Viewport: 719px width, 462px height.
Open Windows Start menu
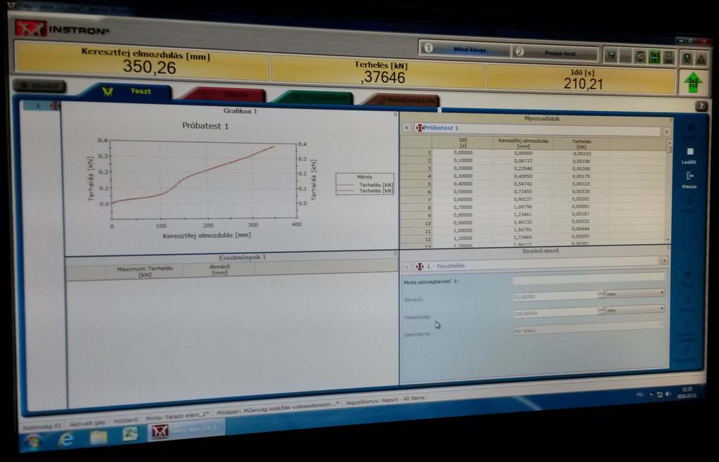34,442
